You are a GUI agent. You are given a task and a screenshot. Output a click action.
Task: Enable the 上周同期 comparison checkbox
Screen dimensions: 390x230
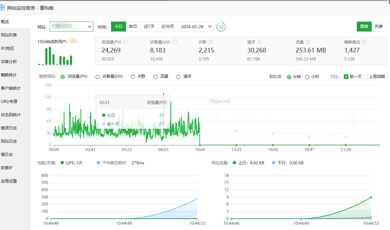(365, 77)
